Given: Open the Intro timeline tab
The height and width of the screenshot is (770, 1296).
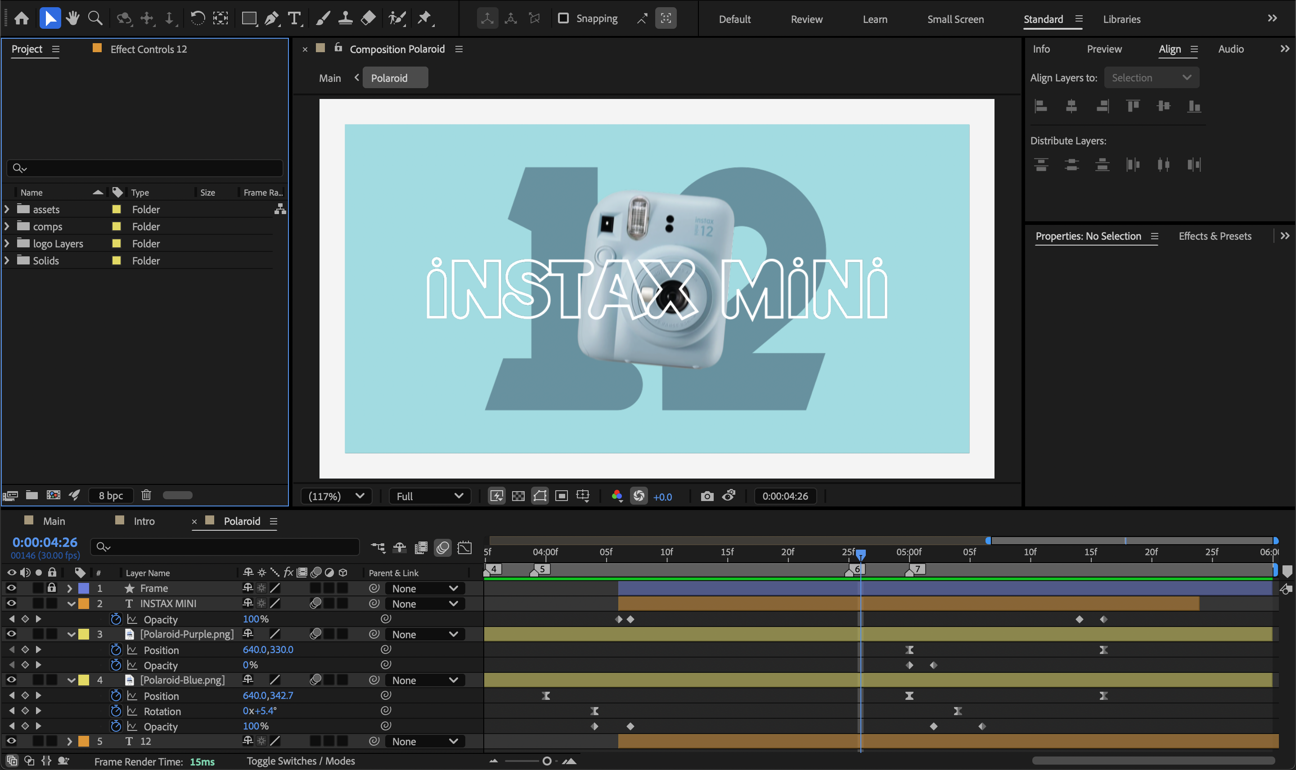Looking at the screenshot, I should pos(144,521).
